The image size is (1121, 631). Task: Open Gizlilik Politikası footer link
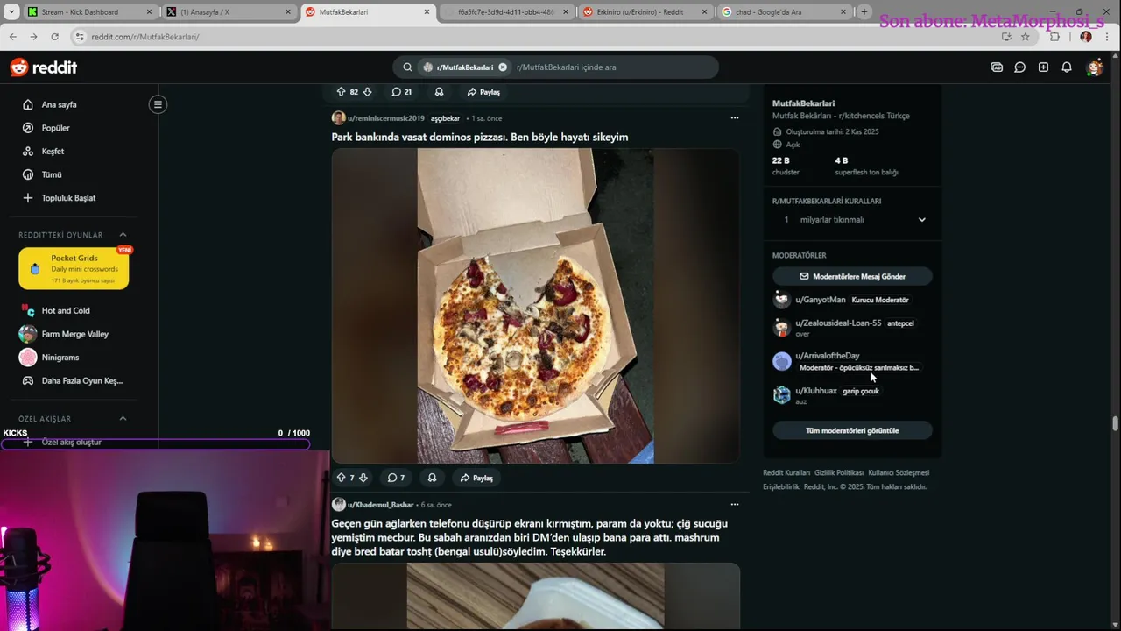coord(839,472)
